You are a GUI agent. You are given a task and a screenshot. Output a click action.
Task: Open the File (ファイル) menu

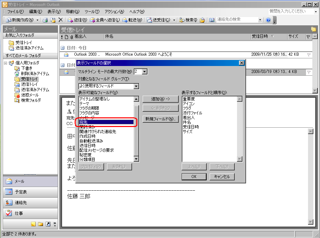point(16,12)
